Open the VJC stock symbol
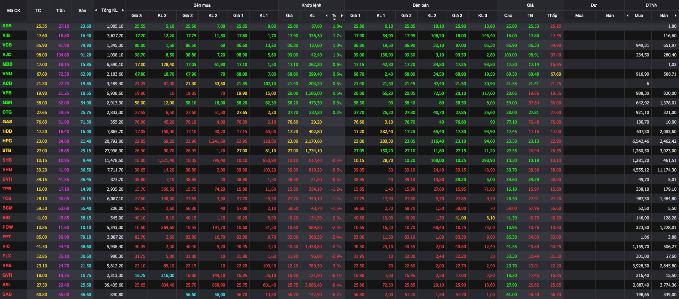This screenshot has width=679, height=299. pyautogui.click(x=7, y=55)
